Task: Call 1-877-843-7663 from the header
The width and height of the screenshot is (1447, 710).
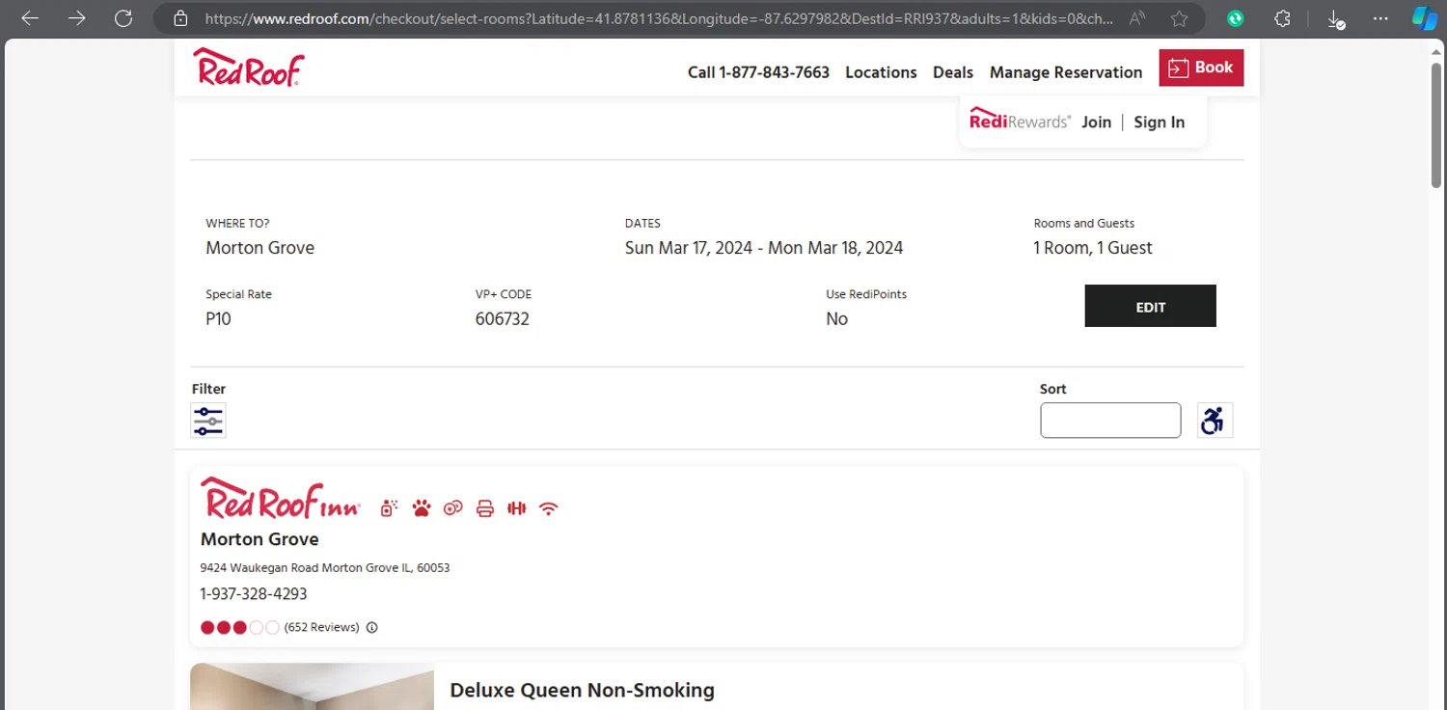Action: click(x=758, y=72)
